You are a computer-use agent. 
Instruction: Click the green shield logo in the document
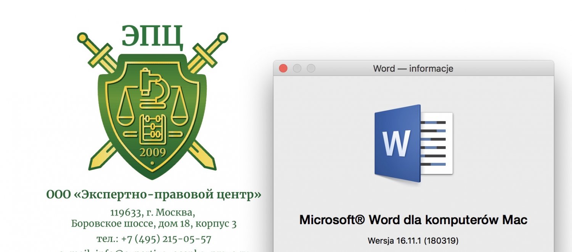153,116
